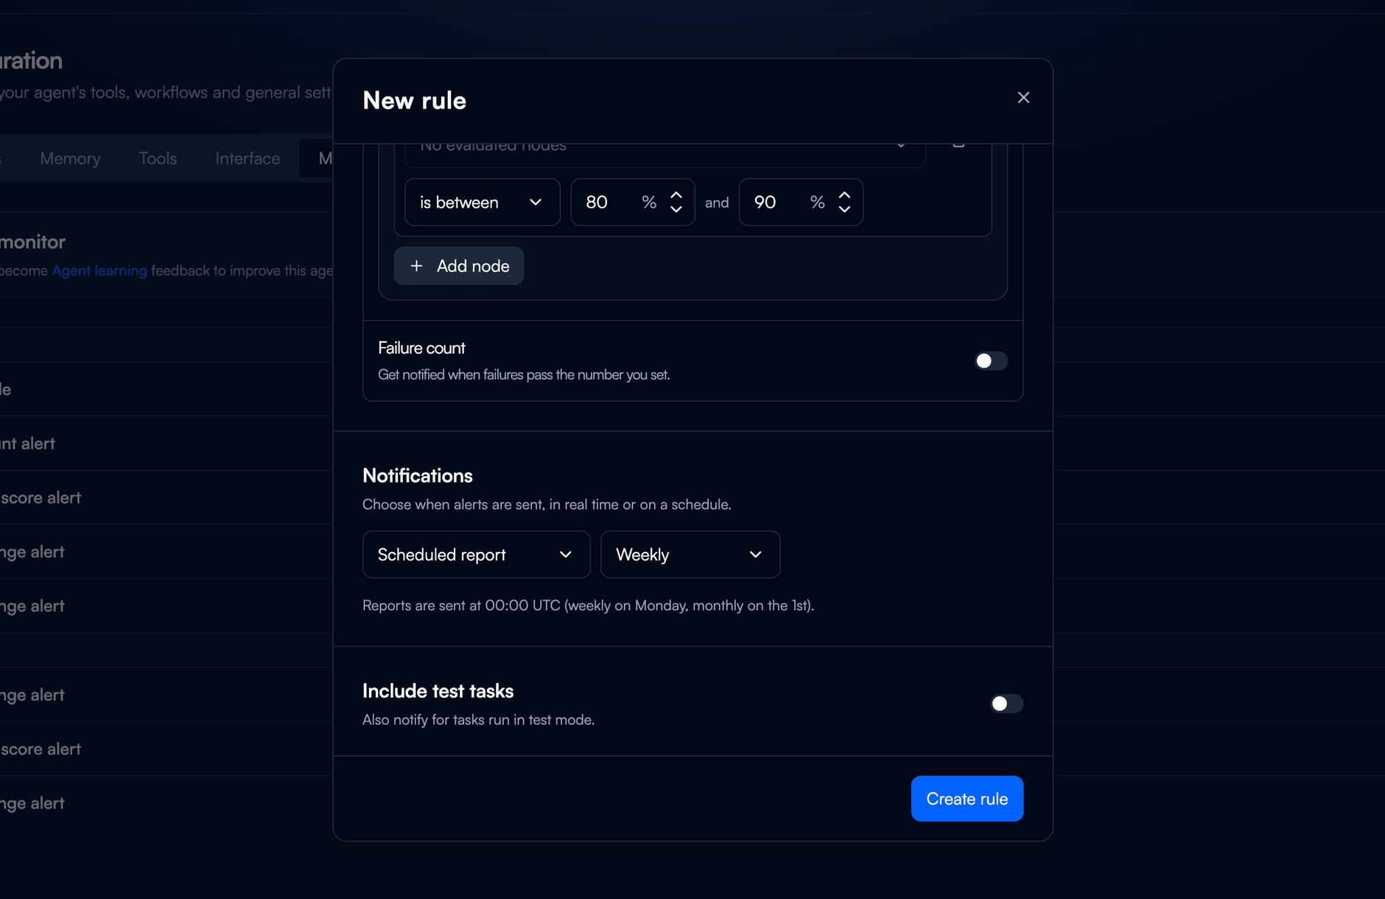
Task: Turn on Include test tasks toggle
Action: 1006,704
